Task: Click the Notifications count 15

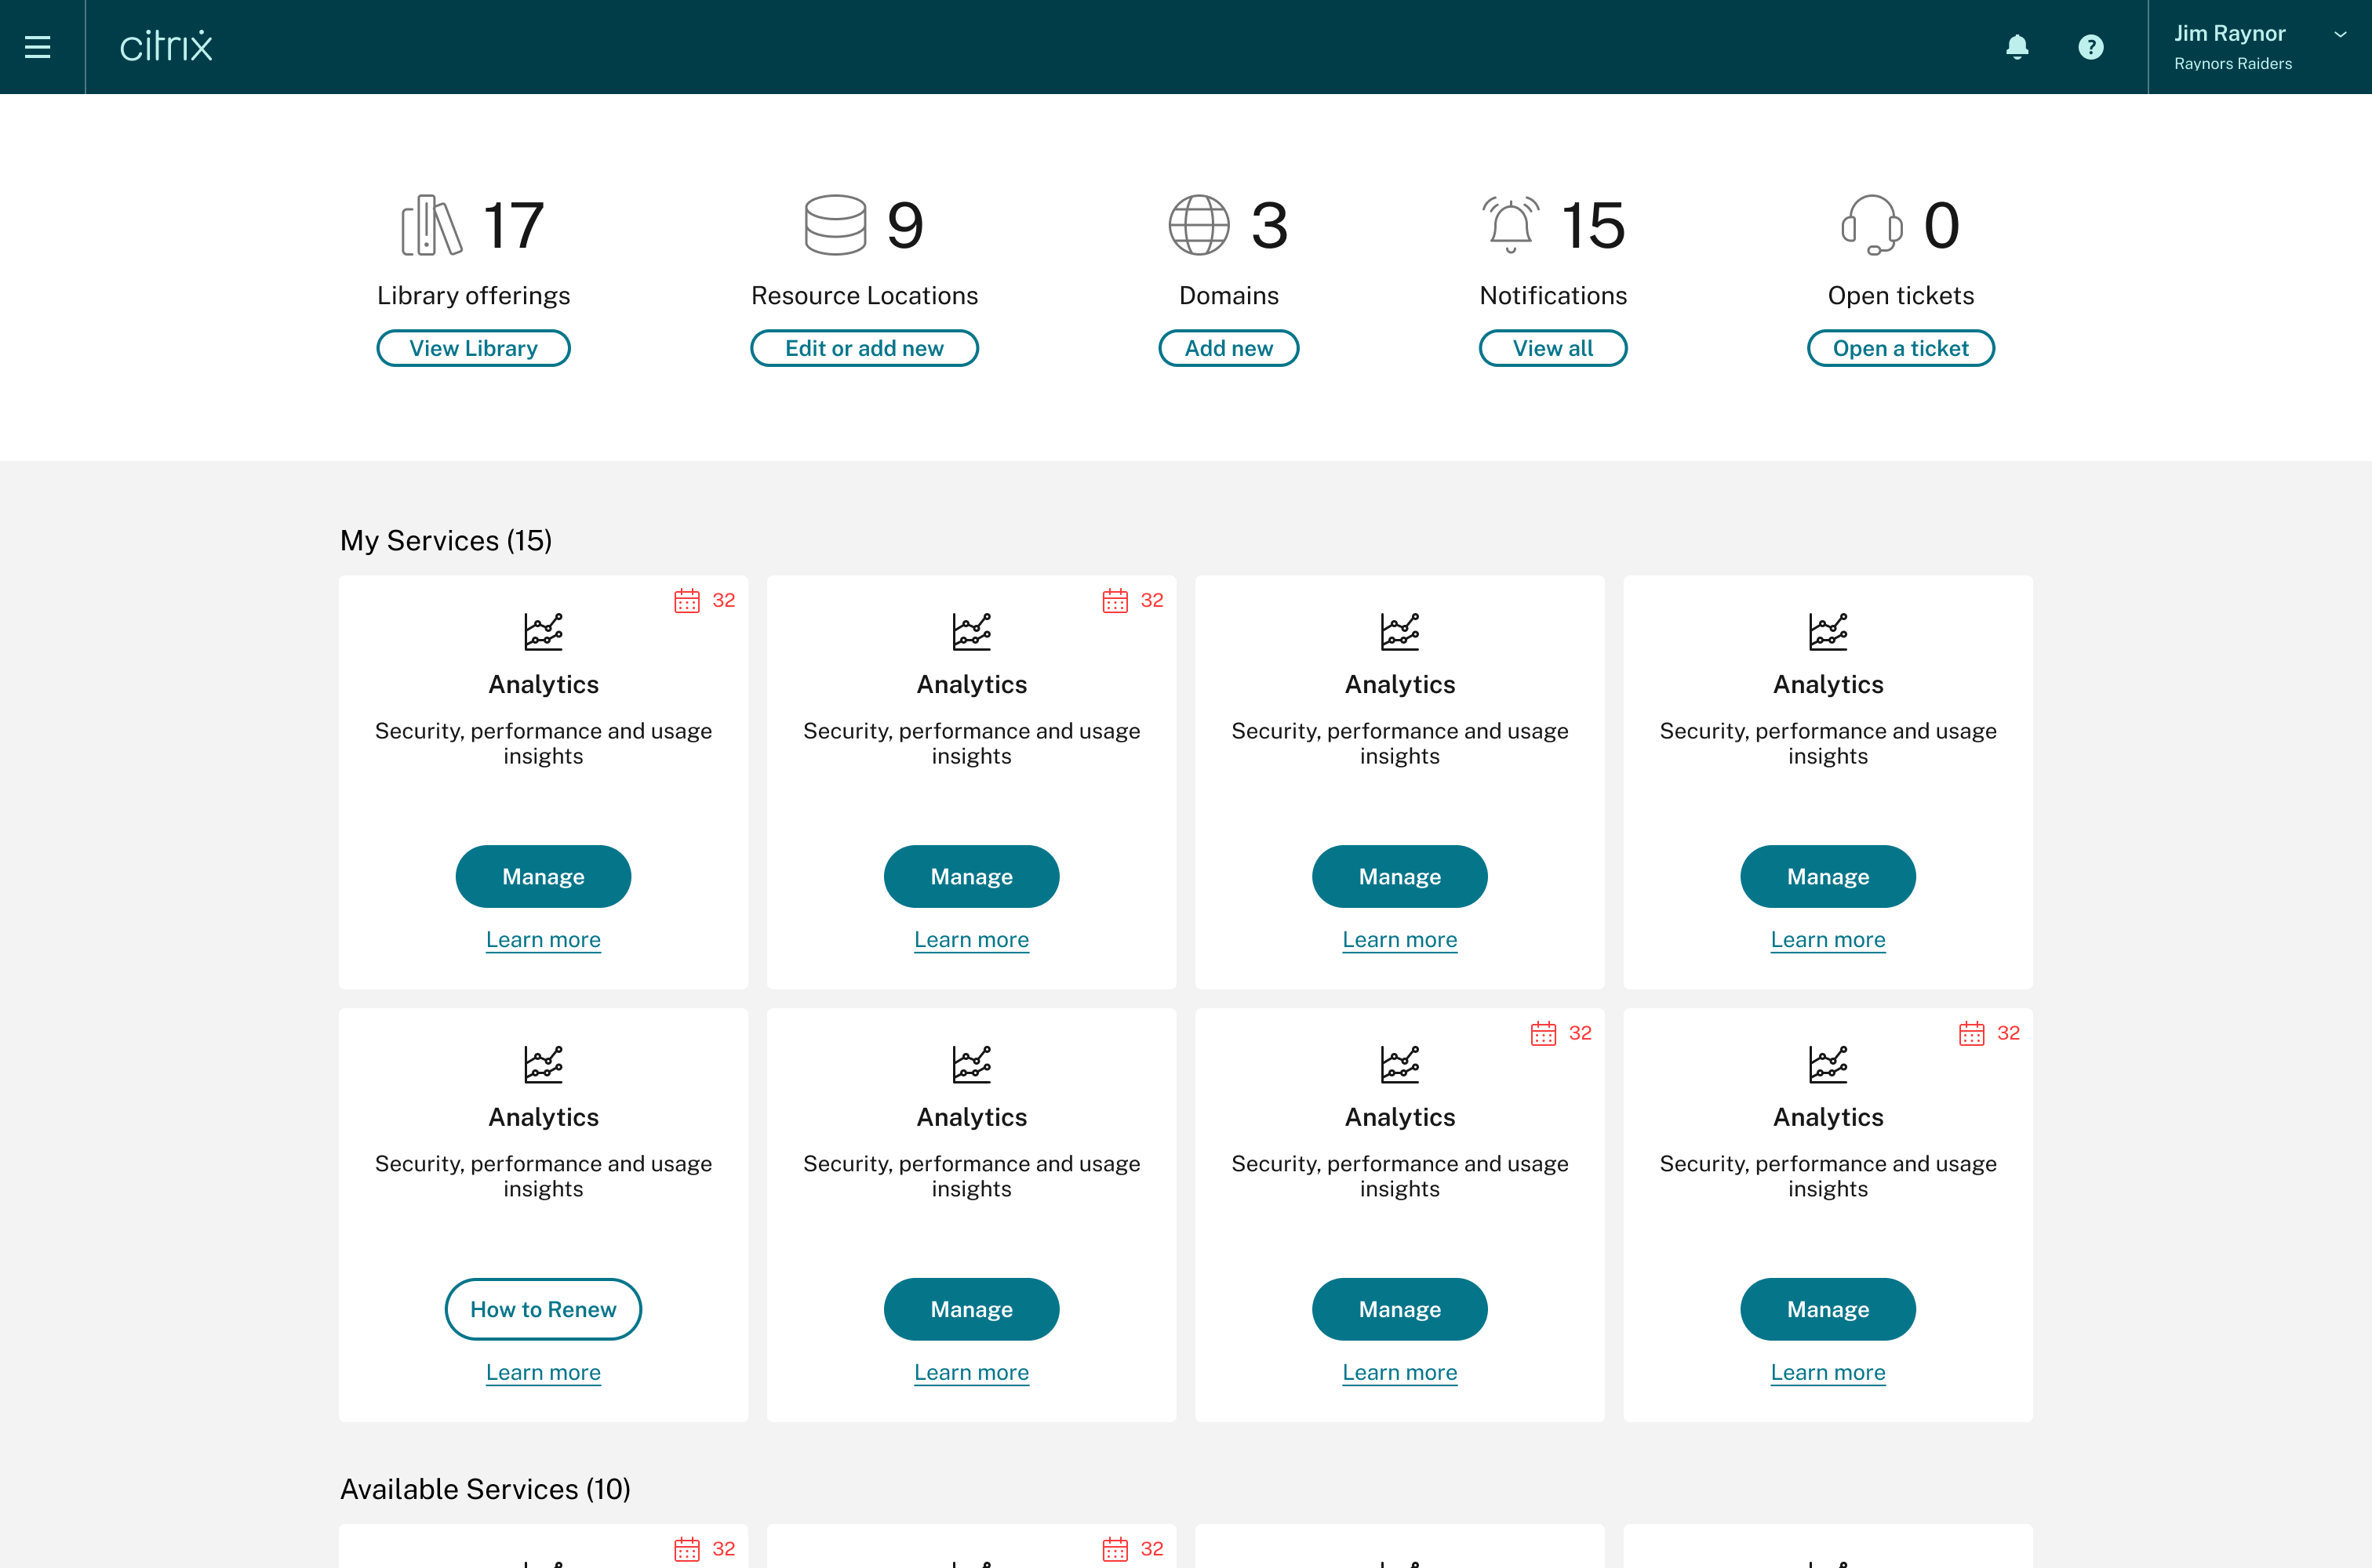Action: (1594, 225)
